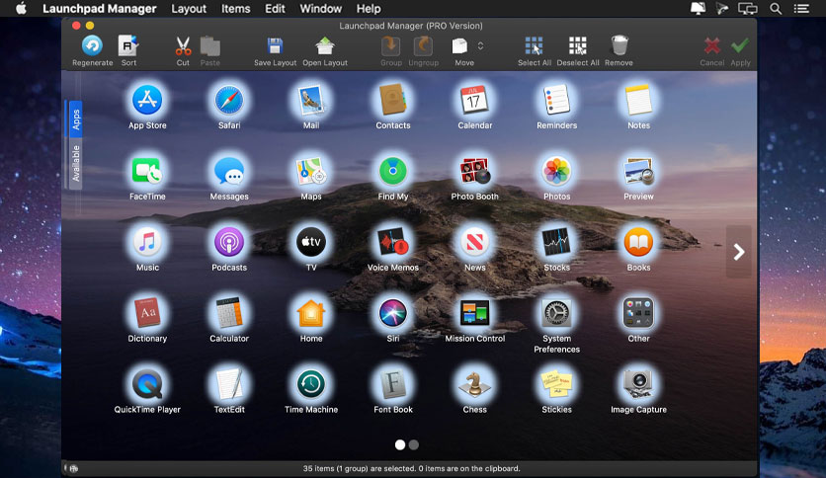Image resolution: width=826 pixels, height=478 pixels.
Task: Open the Move page stepper arrows
Action: 480,46
